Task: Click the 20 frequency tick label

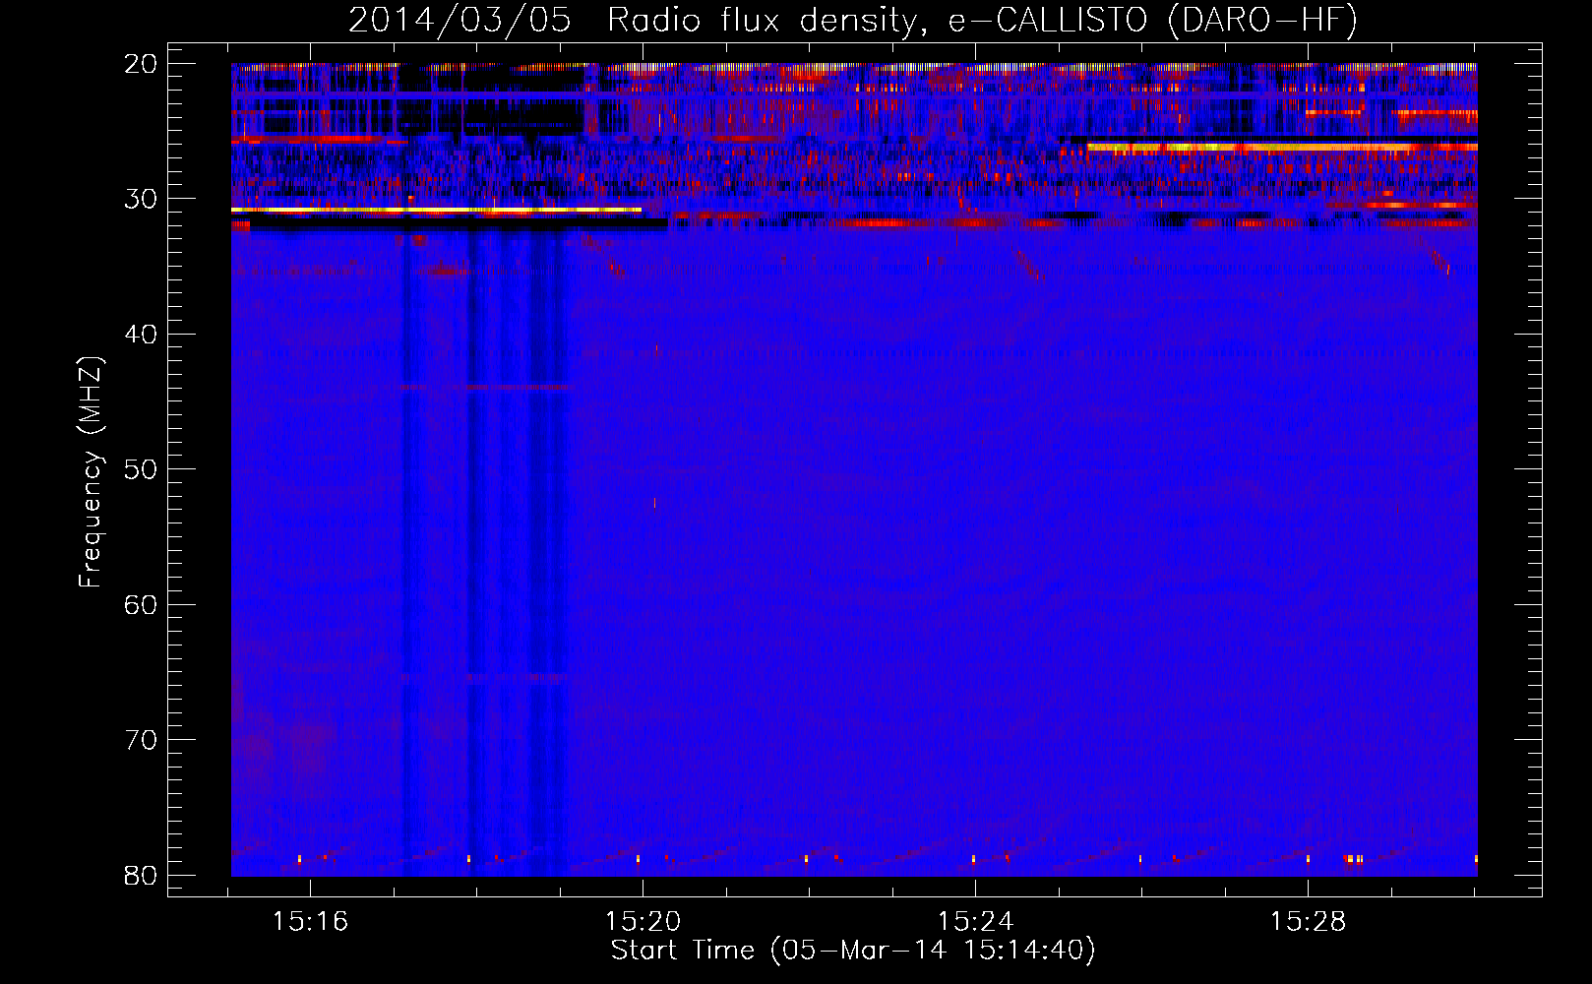Action: 142,64
